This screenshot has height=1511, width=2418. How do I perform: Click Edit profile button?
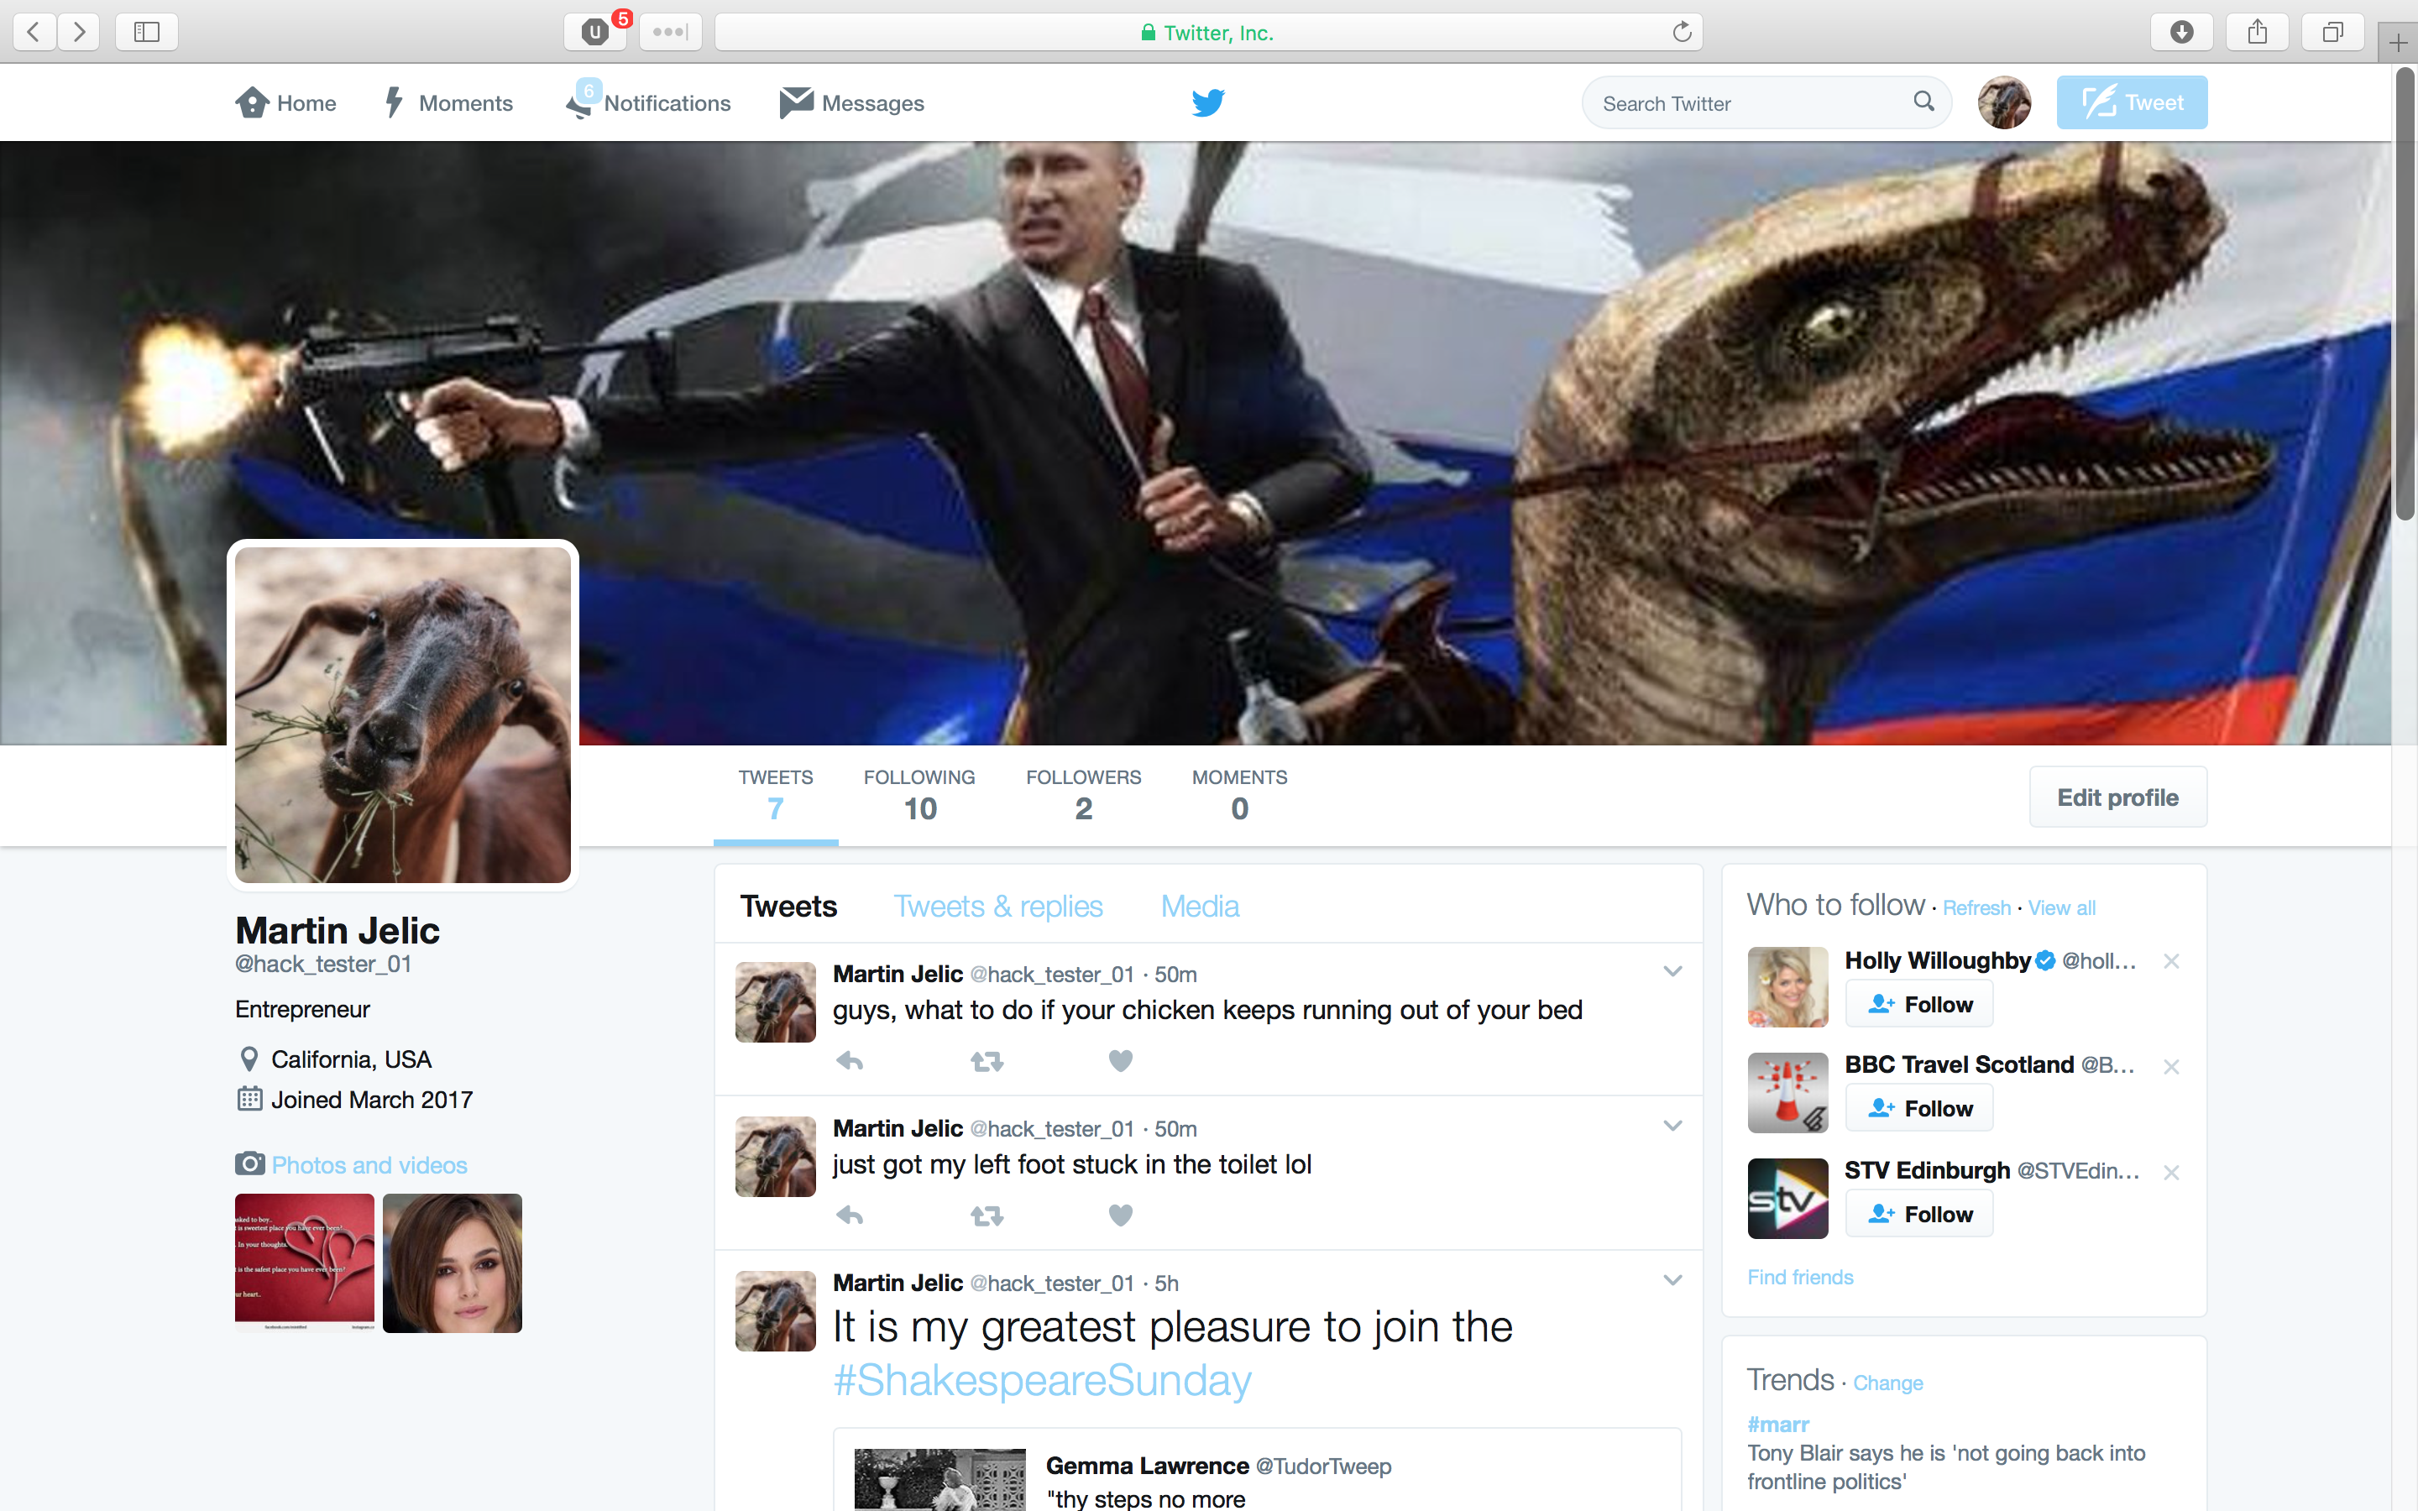coord(2117,797)
